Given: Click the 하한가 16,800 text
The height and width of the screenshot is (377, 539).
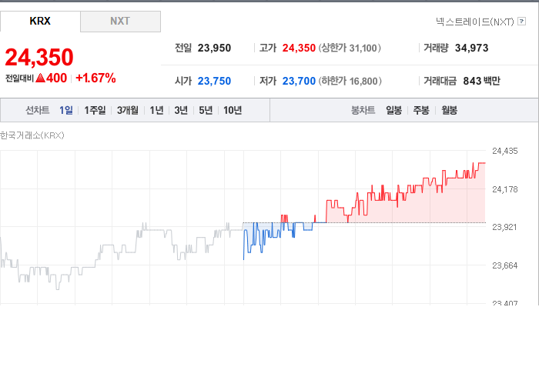Looking at the screenshot, I should click(350, 81).
